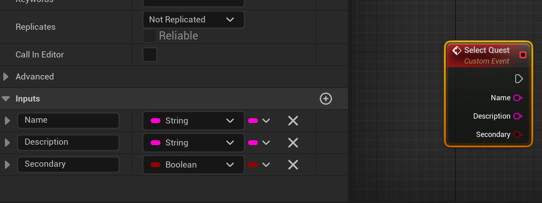Select the Select Quest node title
Image resolution: width=542 pixels, height=203 pixels.
coord(487,50)
